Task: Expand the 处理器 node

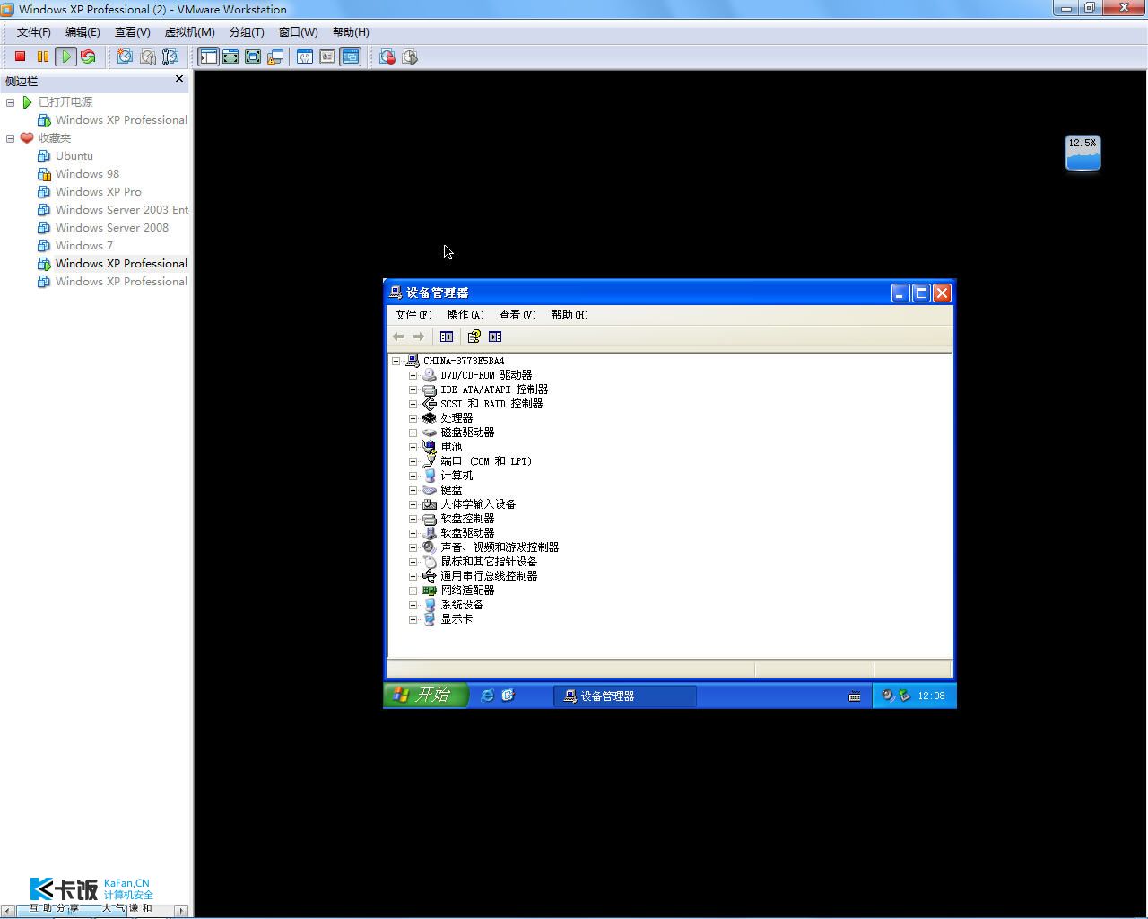Action: pyautogui.click(x=413, y=418)
